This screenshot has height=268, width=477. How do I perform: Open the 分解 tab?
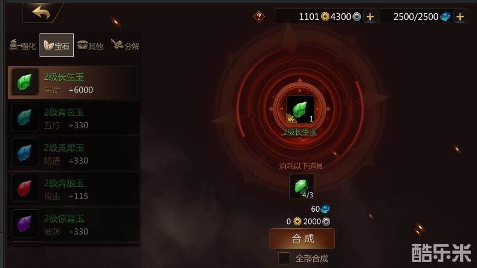125,45
